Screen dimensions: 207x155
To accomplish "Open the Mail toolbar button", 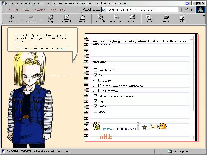I will click(x=150, y=19).
